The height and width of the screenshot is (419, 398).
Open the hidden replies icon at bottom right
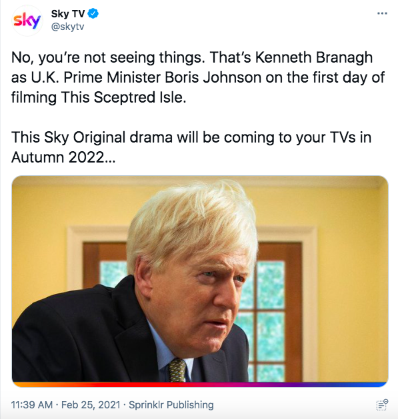(x=382, y=404)
